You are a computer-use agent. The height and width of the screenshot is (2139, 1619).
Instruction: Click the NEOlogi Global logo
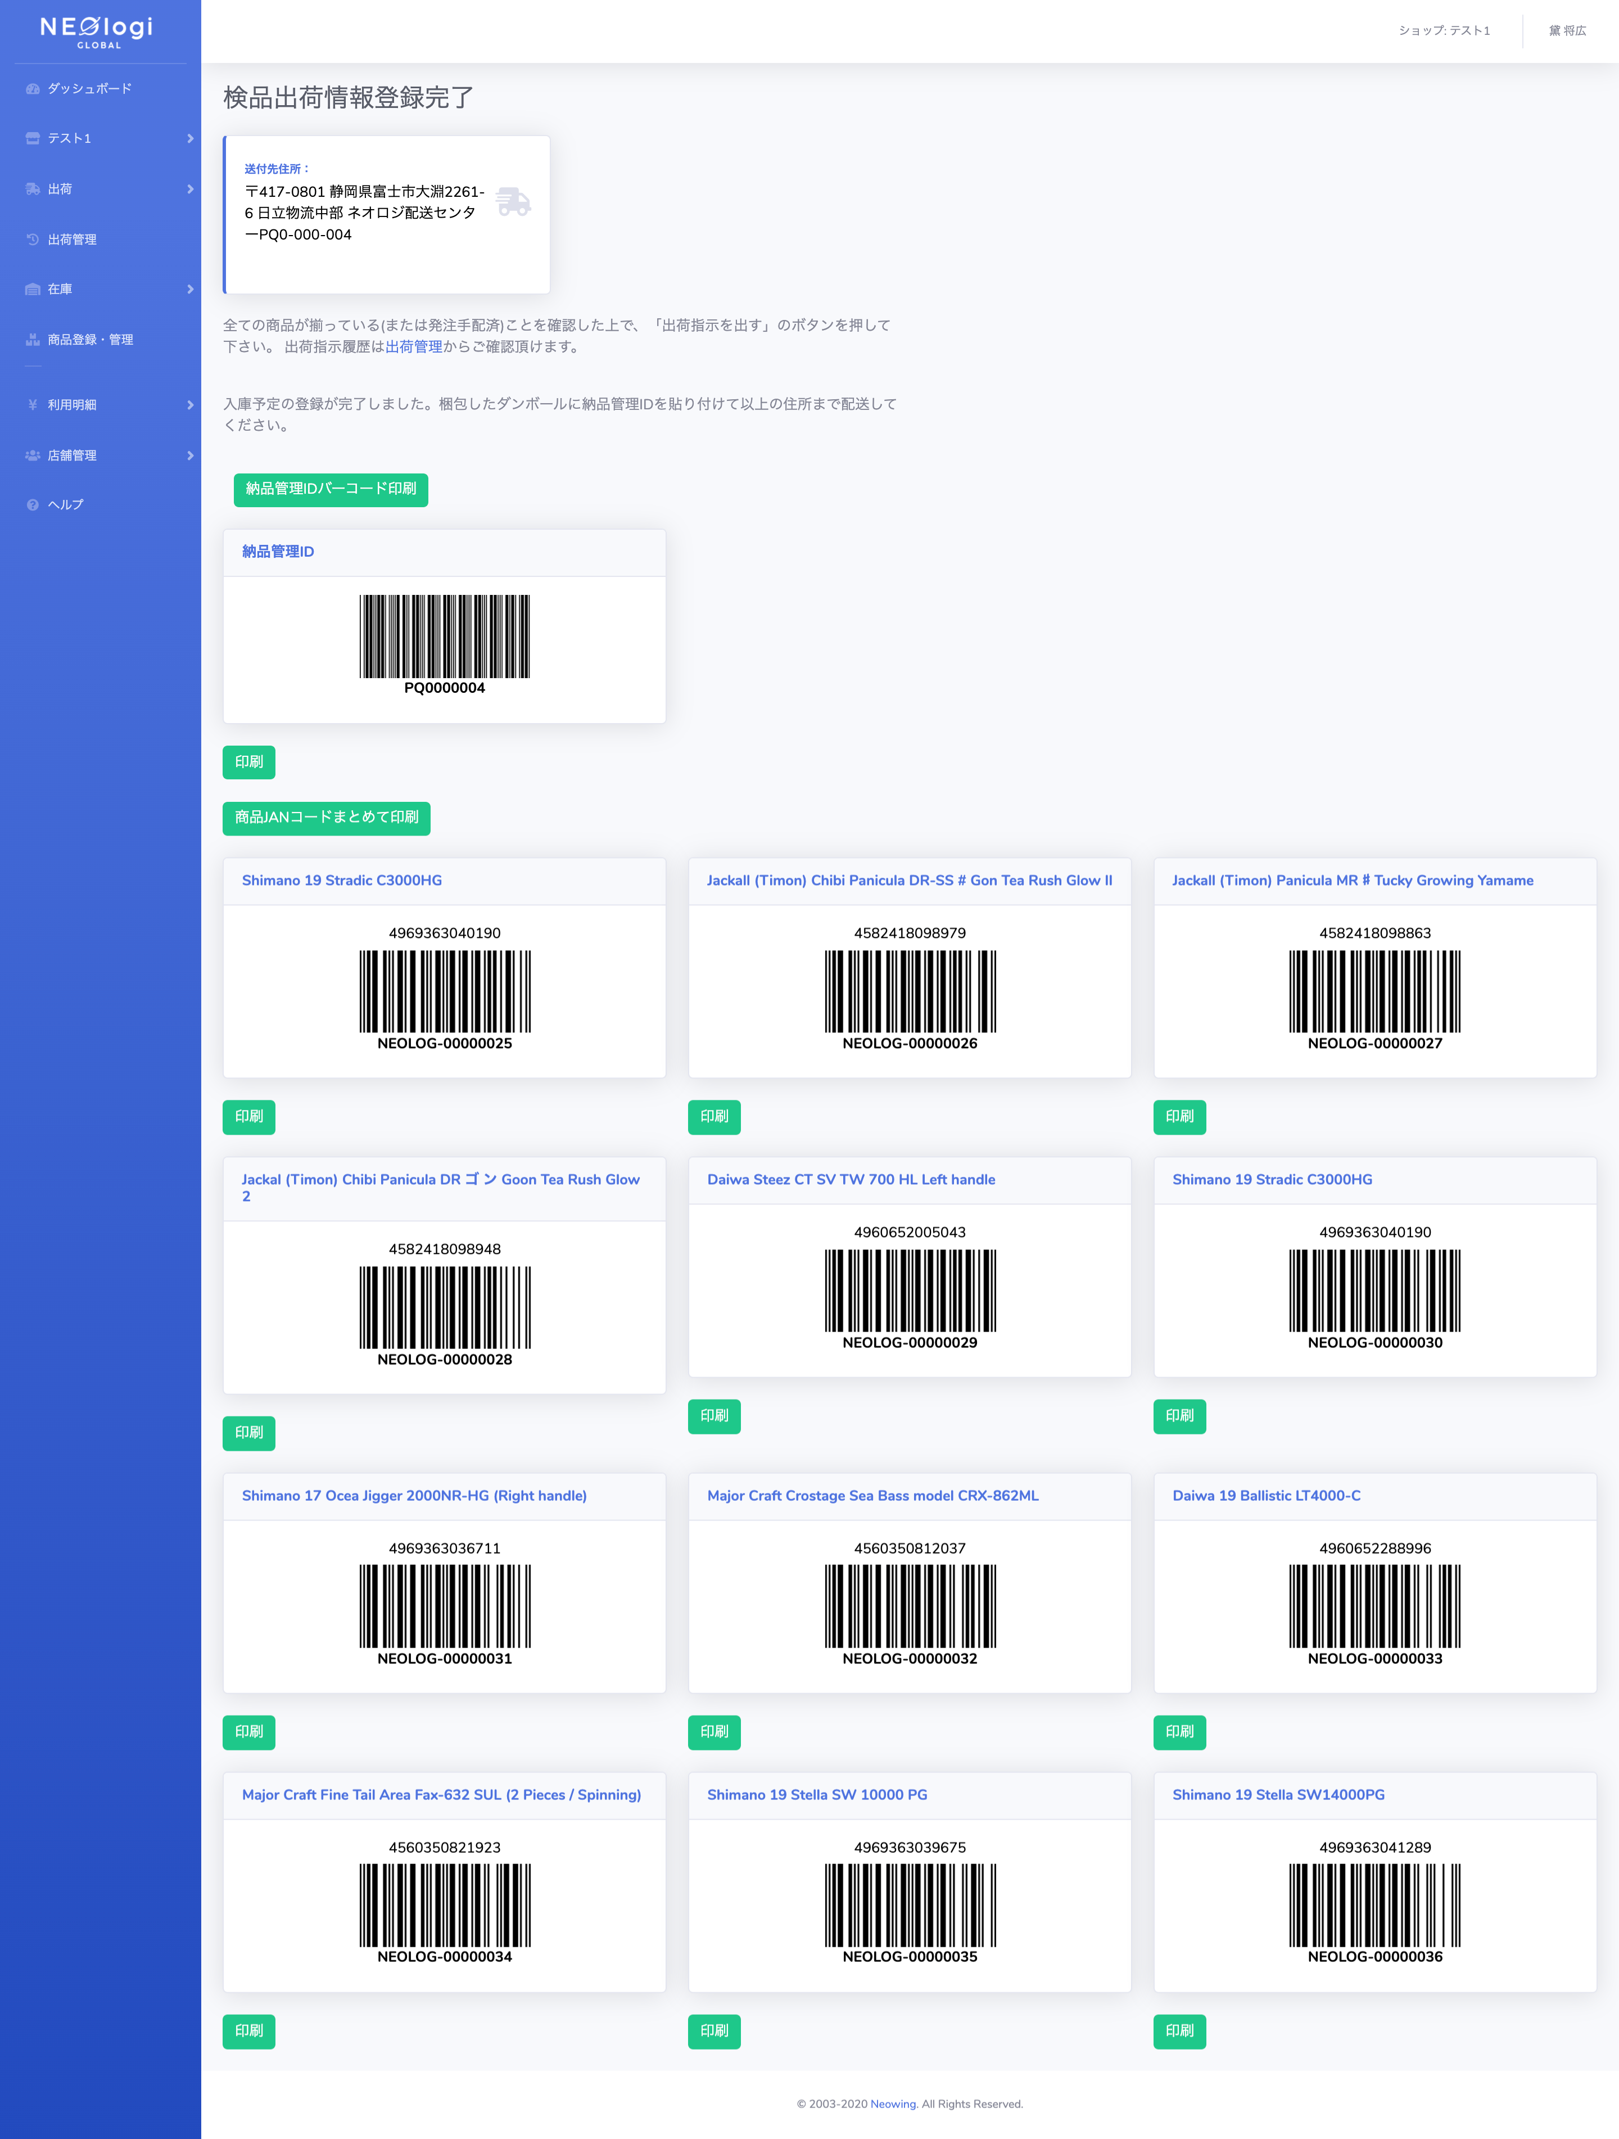click(x=97, y=31)
